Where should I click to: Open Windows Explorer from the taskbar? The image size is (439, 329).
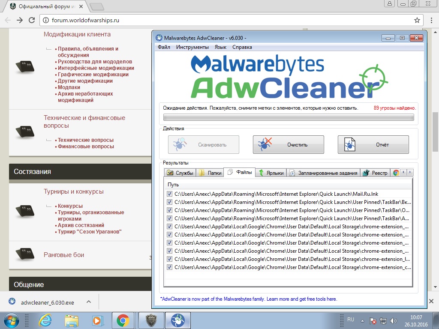[72, 320]
